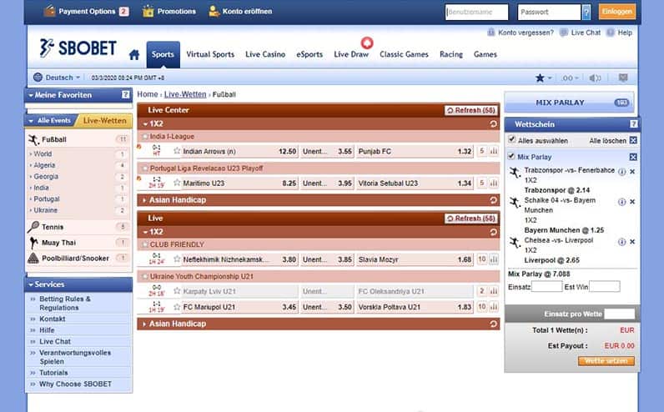The image size is (664, 412).
Task: Refresh the Live 1X2 section icon
Action: 493,232
